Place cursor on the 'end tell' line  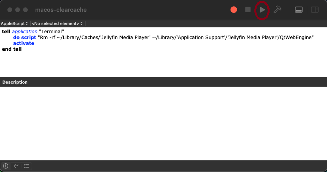click(x=12, y=49)
